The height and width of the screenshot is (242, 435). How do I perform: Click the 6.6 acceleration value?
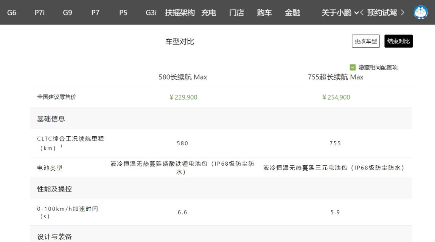pyautogui.click(x=183, y=213)
